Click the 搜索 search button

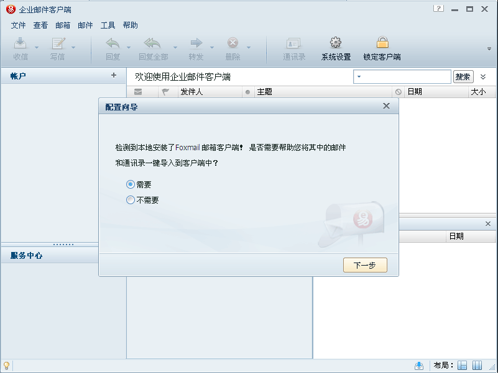tap(463, 77)
